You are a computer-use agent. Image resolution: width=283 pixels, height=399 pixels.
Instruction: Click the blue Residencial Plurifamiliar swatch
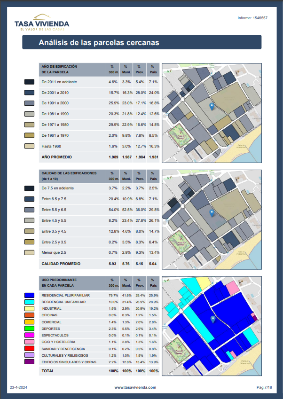(x=29, y=296)
